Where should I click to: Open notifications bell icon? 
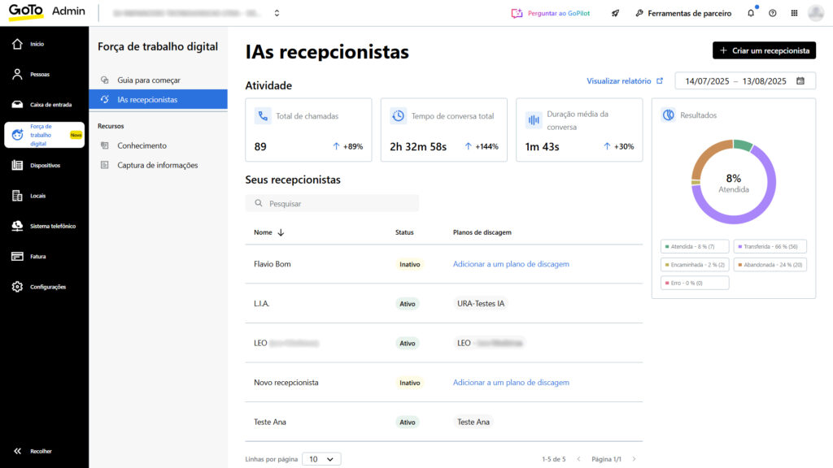coord(751,13)
